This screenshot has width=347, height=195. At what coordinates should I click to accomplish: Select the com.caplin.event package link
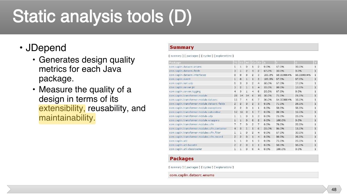pyautogui.click(x=179, y=79)
